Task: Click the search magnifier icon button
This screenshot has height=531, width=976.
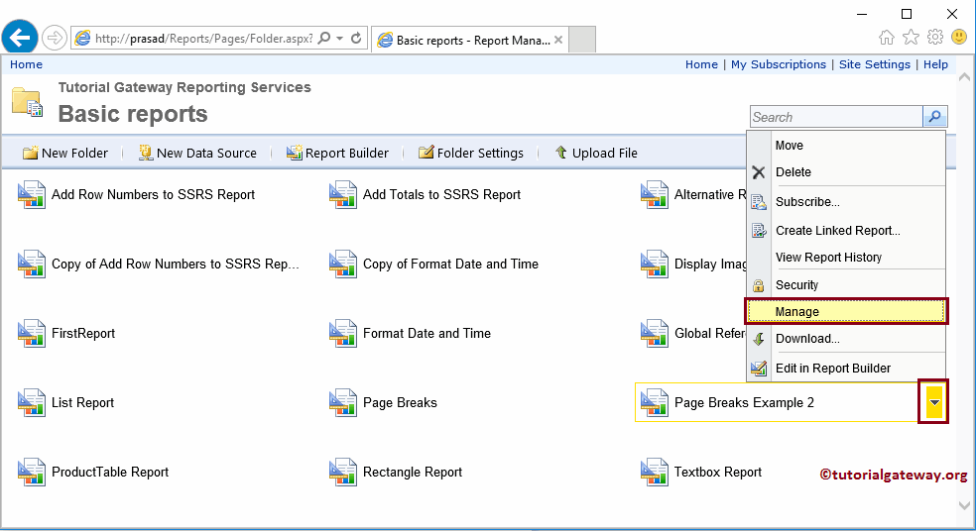Action: (x=934, y=117)
